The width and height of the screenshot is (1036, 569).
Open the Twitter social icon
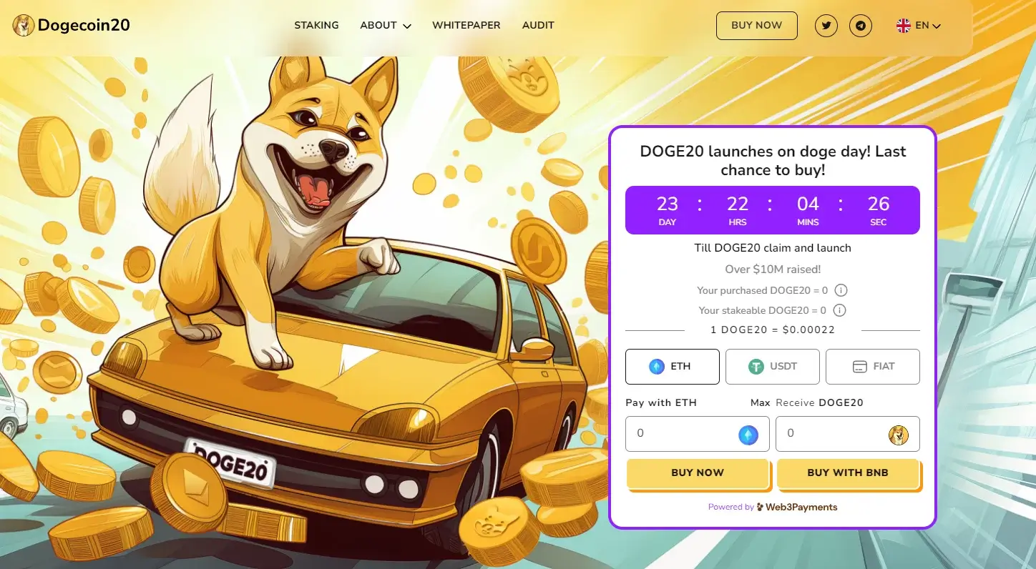coord(826,26)
